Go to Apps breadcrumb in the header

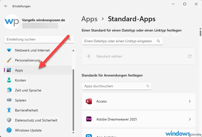click(89, 19)
